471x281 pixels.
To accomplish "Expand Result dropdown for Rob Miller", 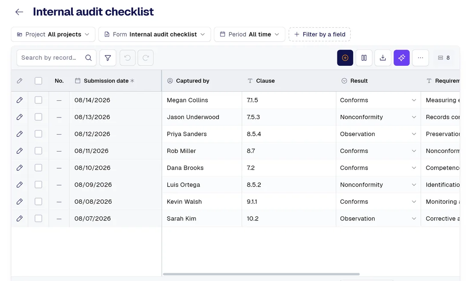I will (x=414, y=151).
